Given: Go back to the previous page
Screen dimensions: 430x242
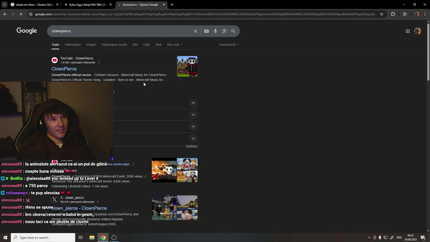Looking at the screenshot, I should tap(5, 14).
